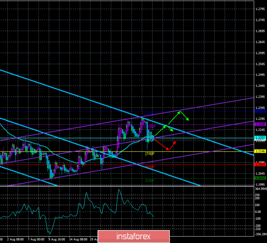The width and height of the screenshot is (267, 243).
Task: Click the red [6/8]P Murray level label
Action: (x=150, y=166)
